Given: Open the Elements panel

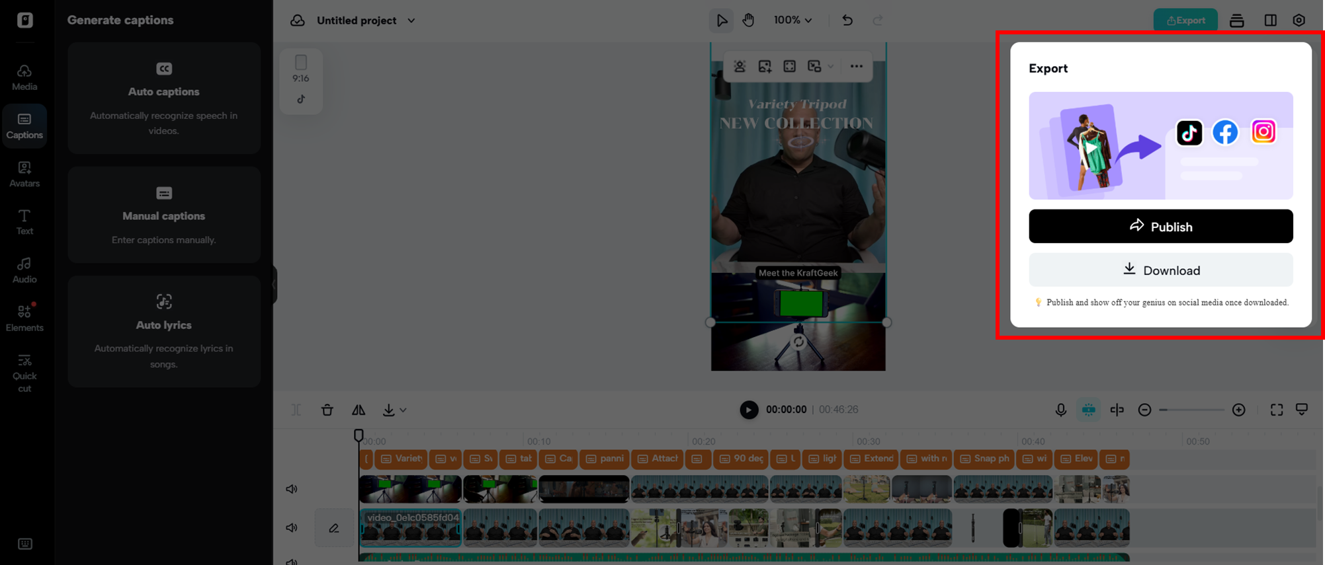Looking at the screenshot, I should (x=24, y=318).
